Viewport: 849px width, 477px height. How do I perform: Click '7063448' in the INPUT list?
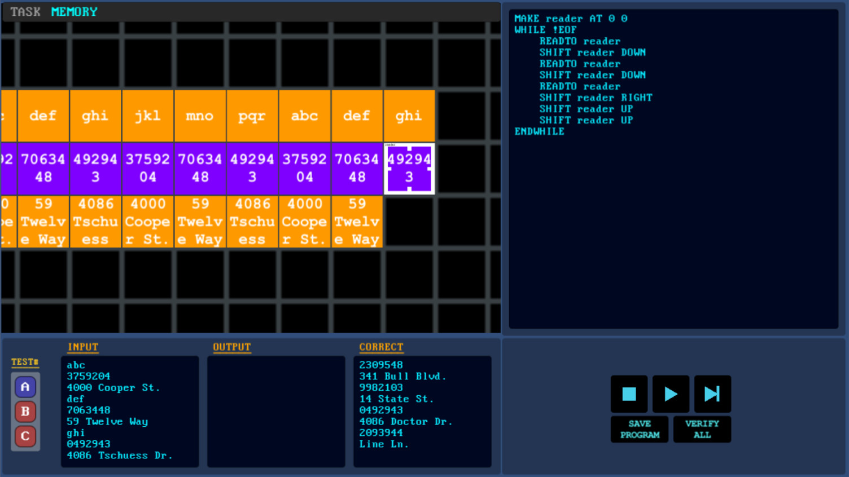coord(89,410)
